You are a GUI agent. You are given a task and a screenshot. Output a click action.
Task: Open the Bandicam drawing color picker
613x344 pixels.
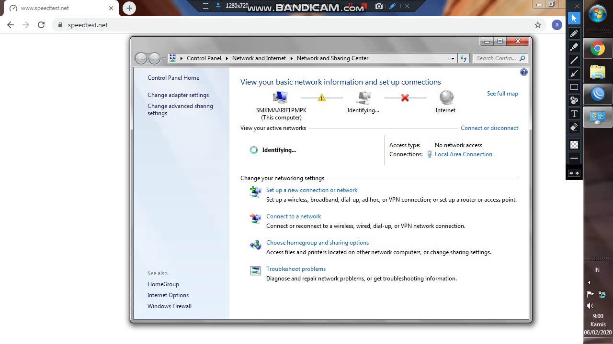click(x=574, y=144)
